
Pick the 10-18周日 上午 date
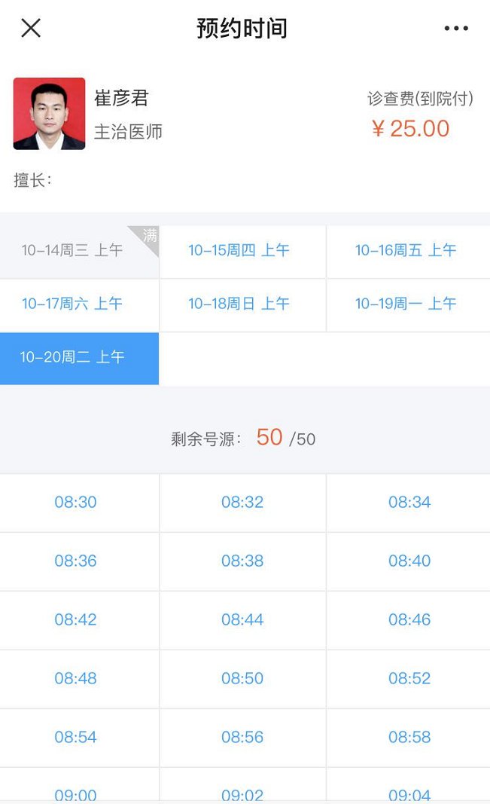coord(239,304)
